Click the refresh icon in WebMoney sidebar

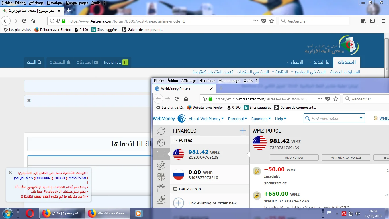point(161,131)
